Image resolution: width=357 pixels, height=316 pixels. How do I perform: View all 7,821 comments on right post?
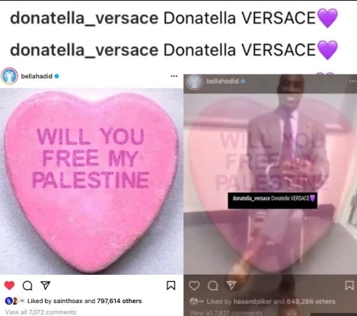coord(226,313)
